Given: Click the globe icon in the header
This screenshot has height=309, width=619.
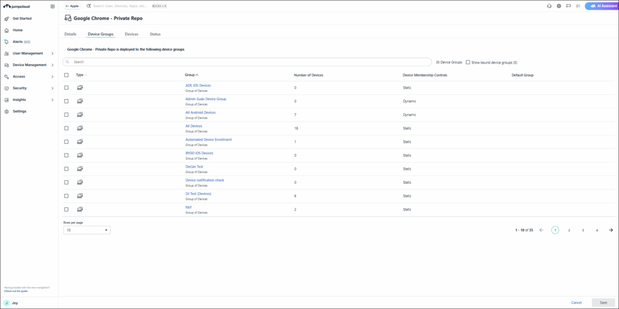Looking at the screenshot, I should click(559, 6).
